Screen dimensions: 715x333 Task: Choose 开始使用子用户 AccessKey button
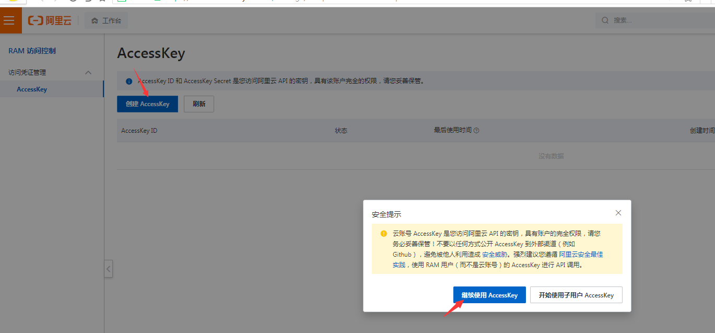[576, 295]
